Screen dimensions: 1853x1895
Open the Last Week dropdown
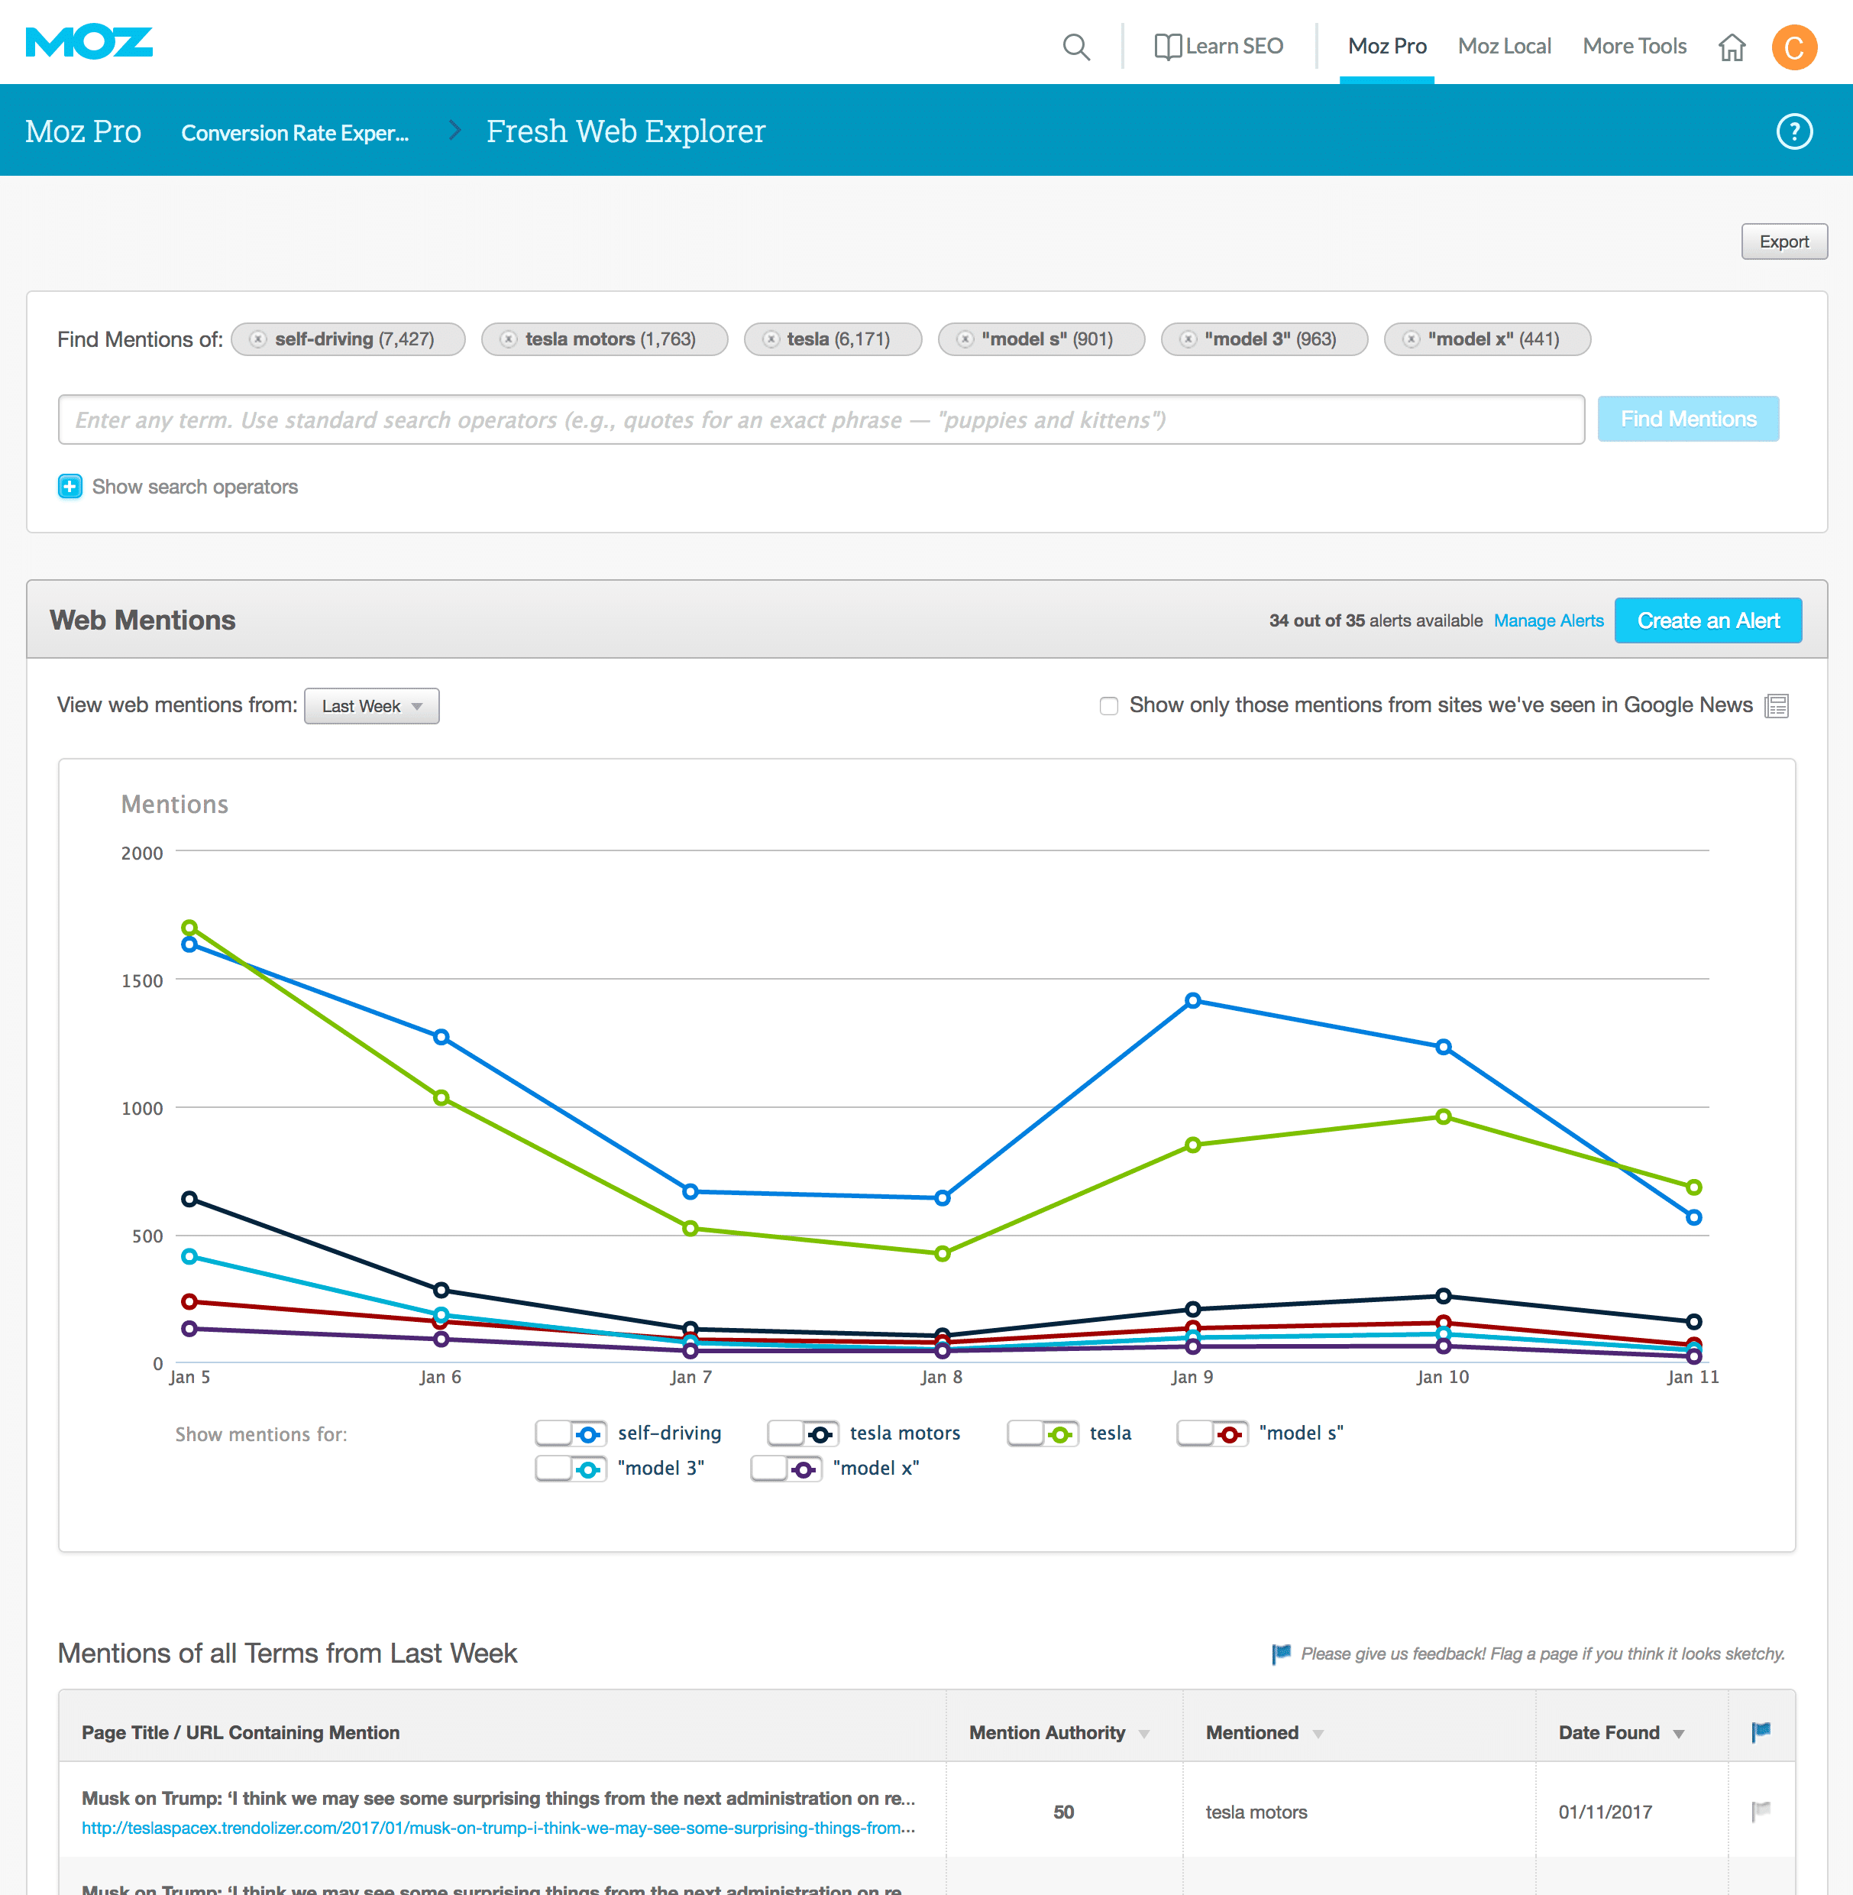pyautogui.click(x=372, y=706)
